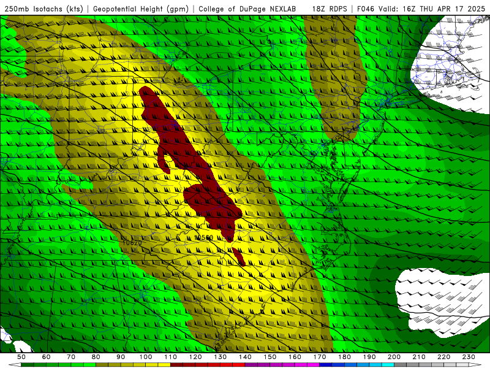Click the 60 value on the color scale

(47, 357)
